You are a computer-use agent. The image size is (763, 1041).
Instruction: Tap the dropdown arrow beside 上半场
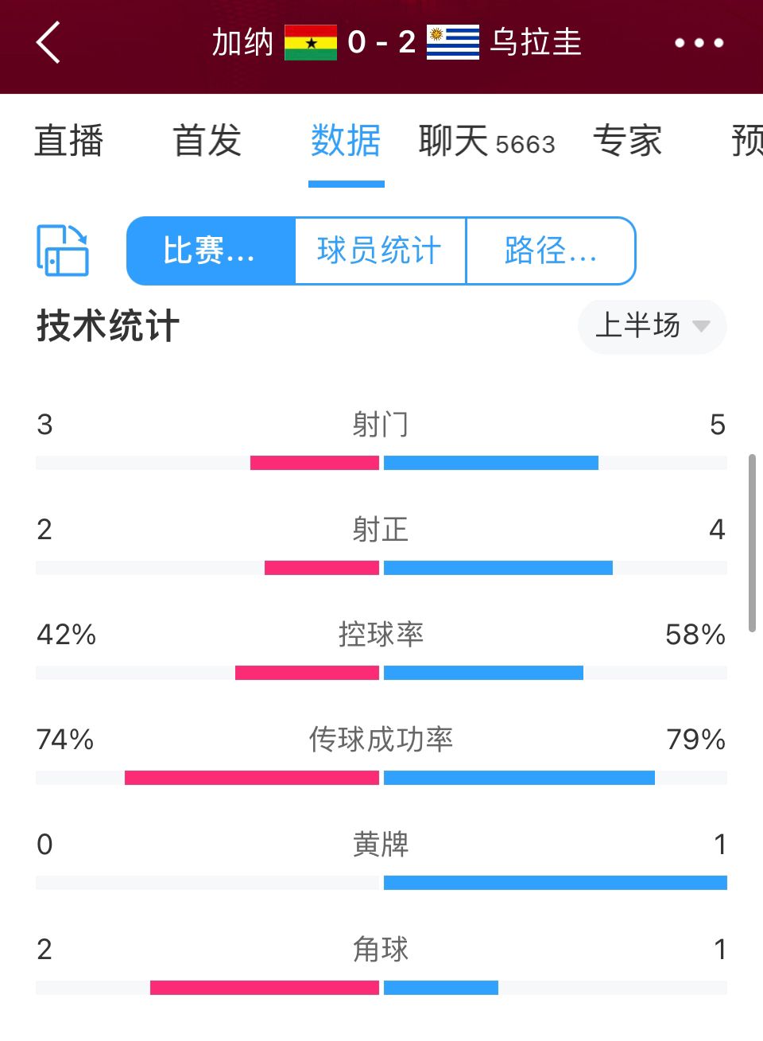[701, 326]
